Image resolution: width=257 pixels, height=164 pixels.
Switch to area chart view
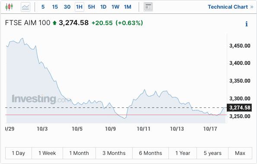point(25,7)
